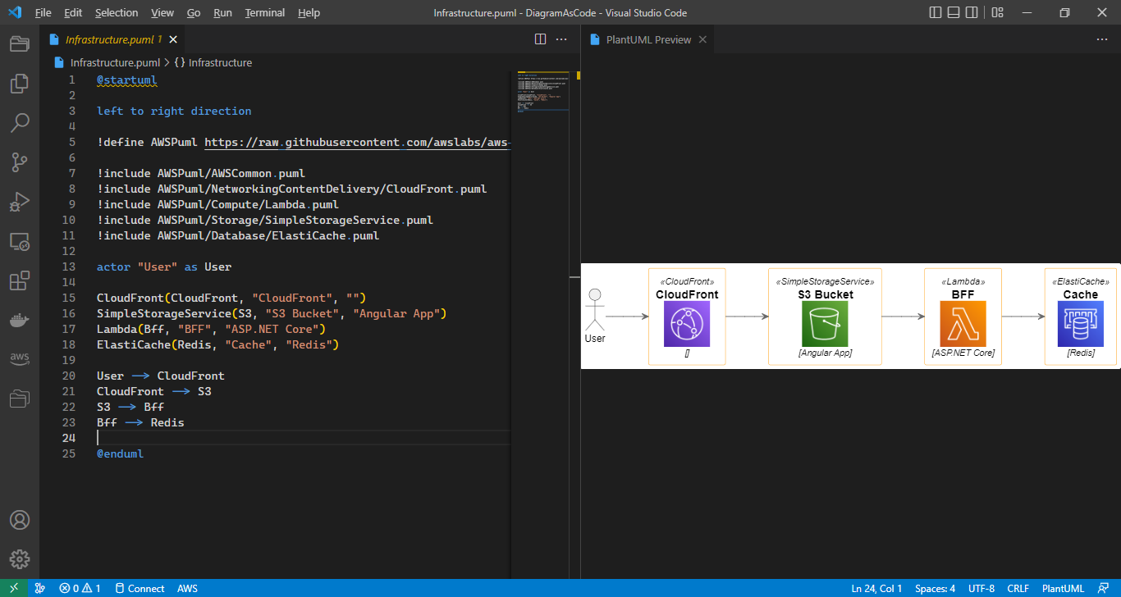Follow the raw.githubusercontent.com URL link
1121x597 pixels.
357,142
